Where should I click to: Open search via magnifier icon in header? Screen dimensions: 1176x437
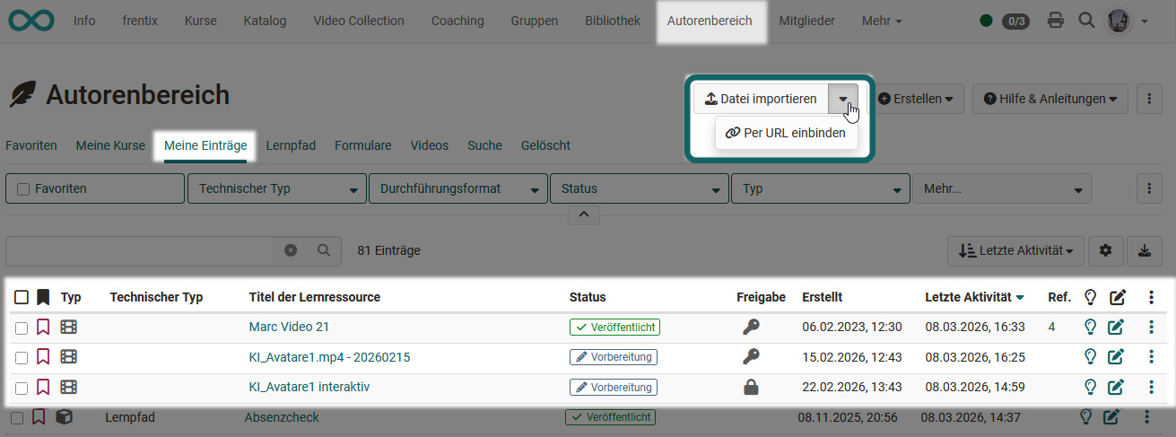pyautogui.click(x=1086, y=21)
